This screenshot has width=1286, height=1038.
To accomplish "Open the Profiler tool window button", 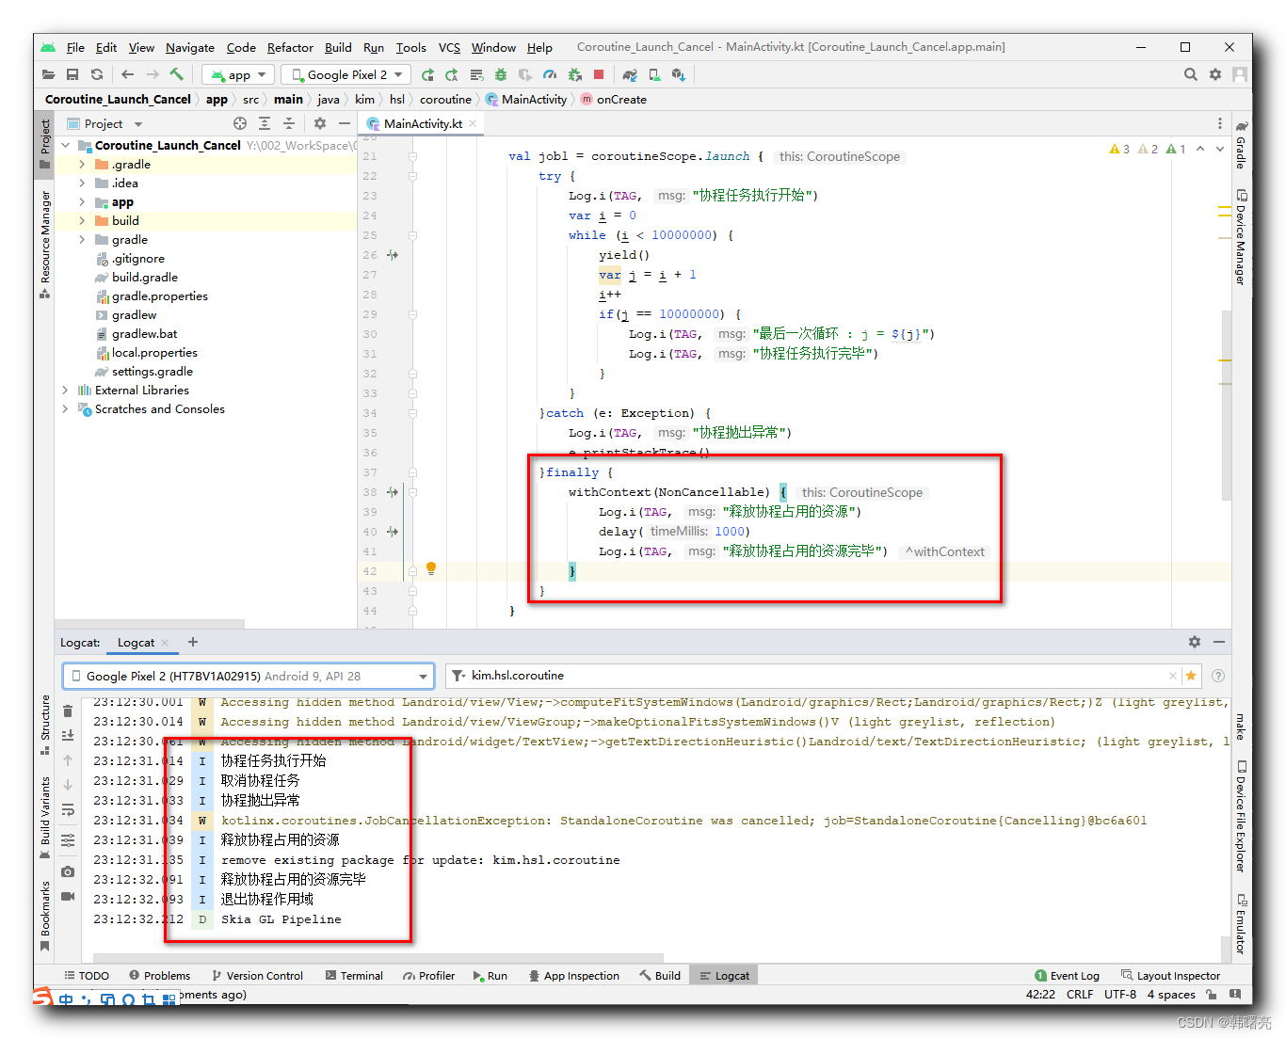I will (429, 976).
